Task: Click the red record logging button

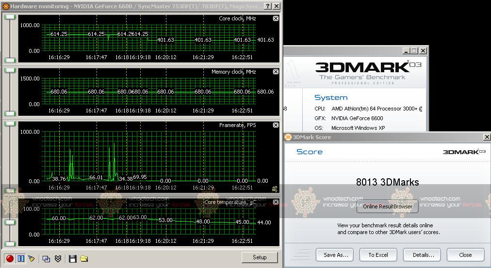Action: pos(10,258)
